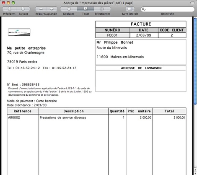The image size is (197, 175).
Task: Click the vertical scrollbar thumb
Action: pyautogui.click(x=195, y=61)
